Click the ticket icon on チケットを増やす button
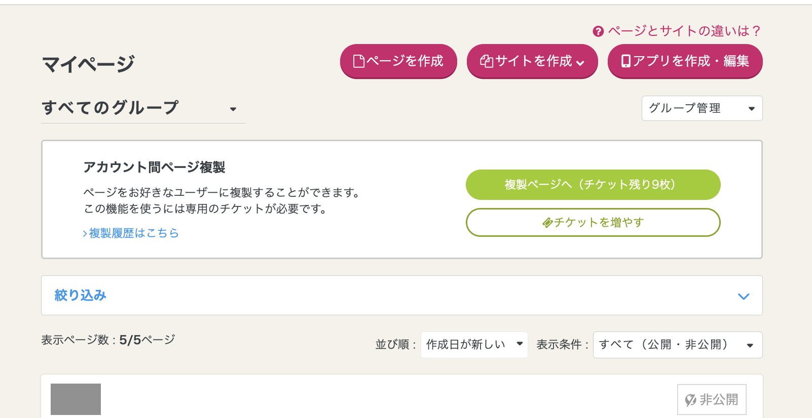 click(546, 222)
